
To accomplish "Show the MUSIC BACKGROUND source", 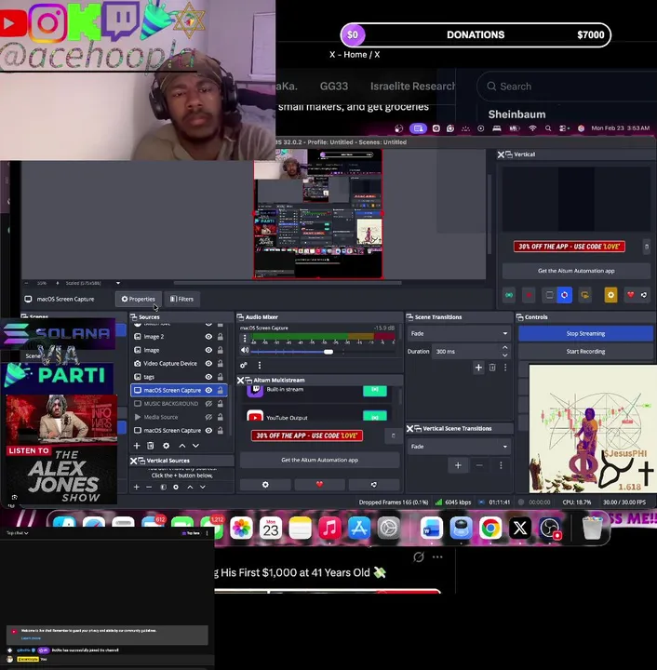I will pyautogui.click(x=208, y=403).
